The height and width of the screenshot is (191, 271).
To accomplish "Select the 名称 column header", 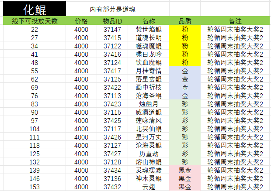I will 149,21.
